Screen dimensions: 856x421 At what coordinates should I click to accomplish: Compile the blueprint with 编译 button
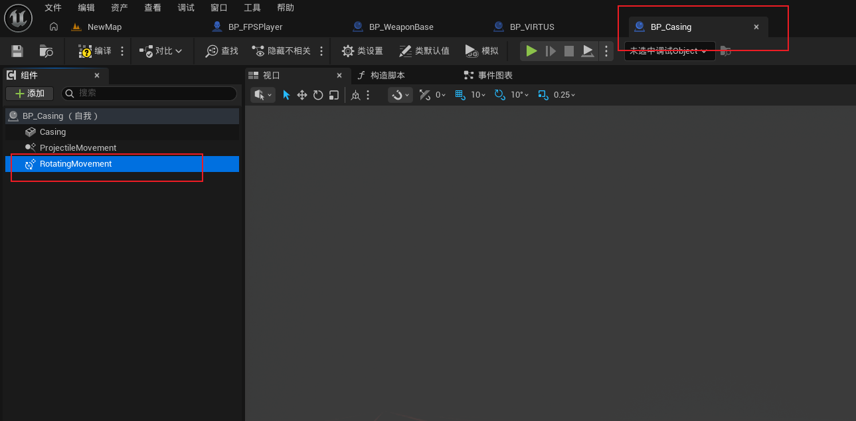pyautogui.click(x=95, y=50)
